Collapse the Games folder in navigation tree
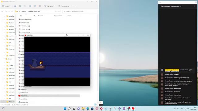 [4, 59]
